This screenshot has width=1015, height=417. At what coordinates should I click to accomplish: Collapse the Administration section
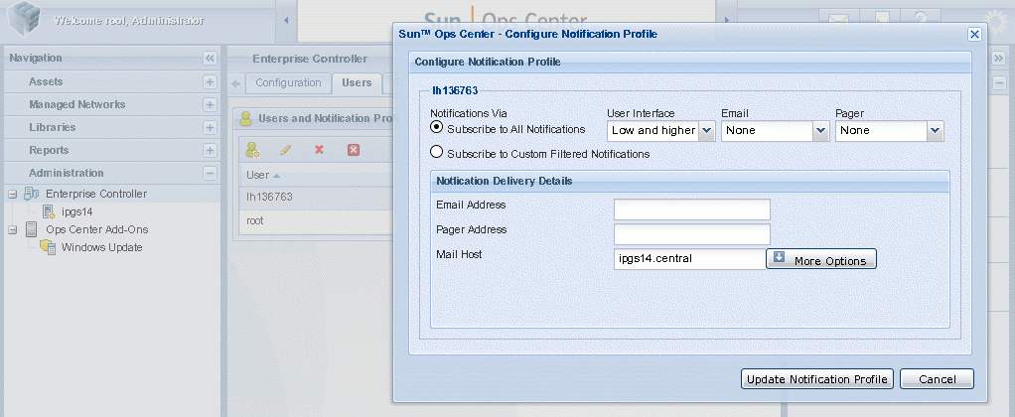click(210, 173)
